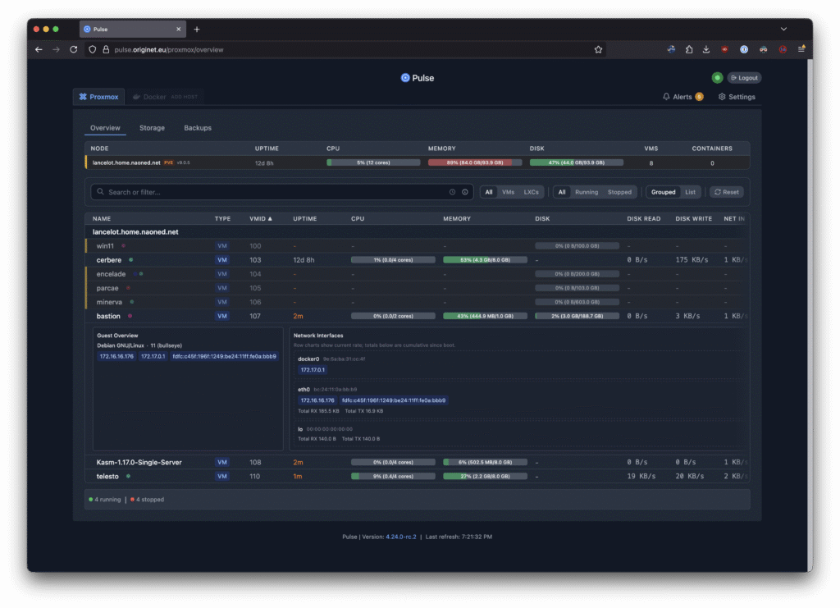This screenshot has width=840, height=608.
Task: Show only Running guests
Action: point(586,192)
